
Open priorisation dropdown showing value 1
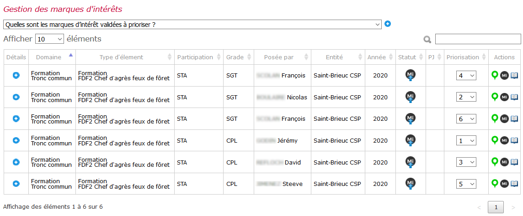tap(466, 140)
